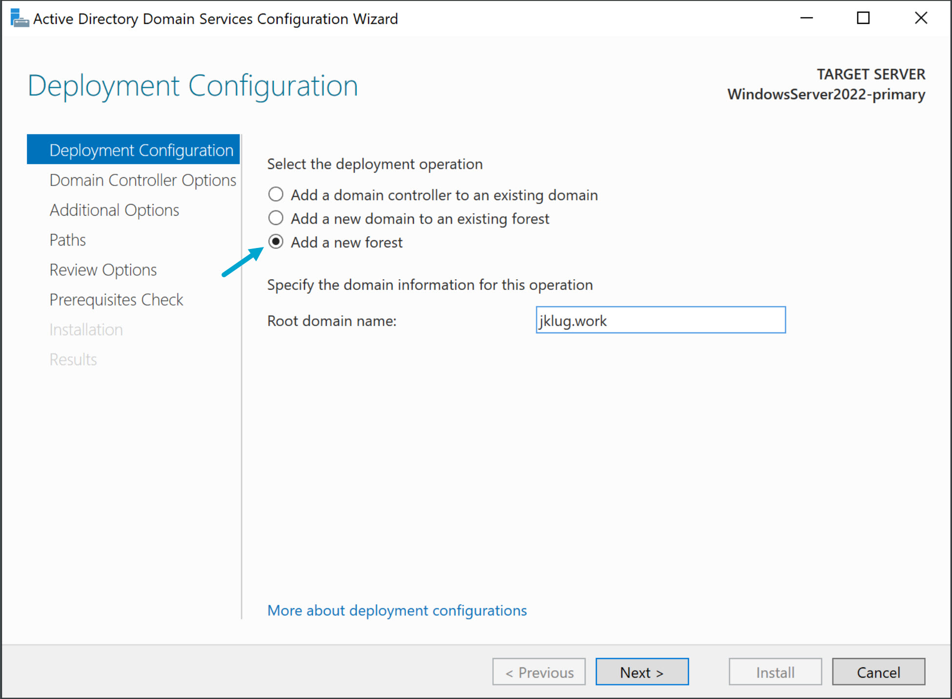Minimize the configuration wizard window
Screen dimensions: 952x699
806,18
